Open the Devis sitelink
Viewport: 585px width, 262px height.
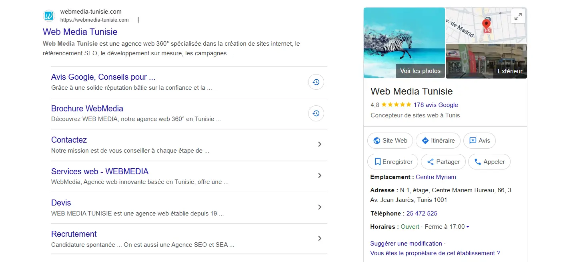coord(61,203)
